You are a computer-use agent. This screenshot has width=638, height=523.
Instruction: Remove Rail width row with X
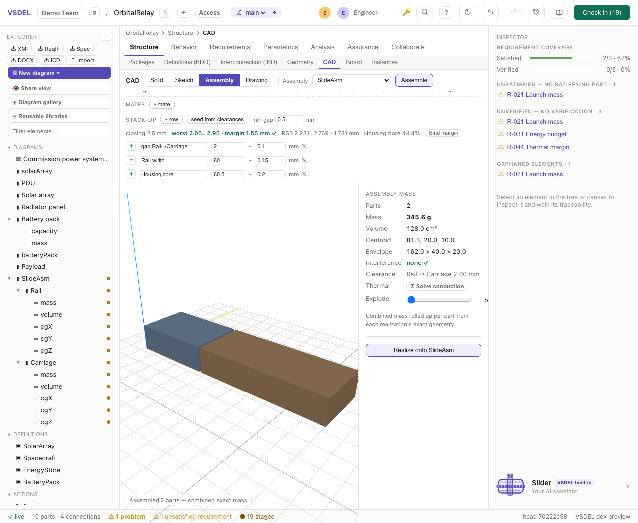304,160
